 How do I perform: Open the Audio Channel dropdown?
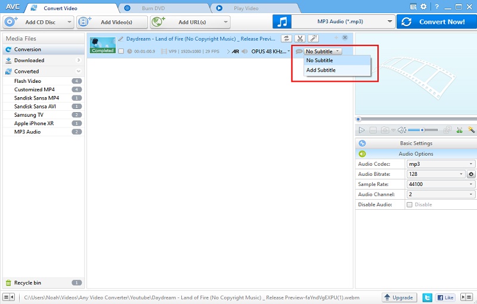441,194
